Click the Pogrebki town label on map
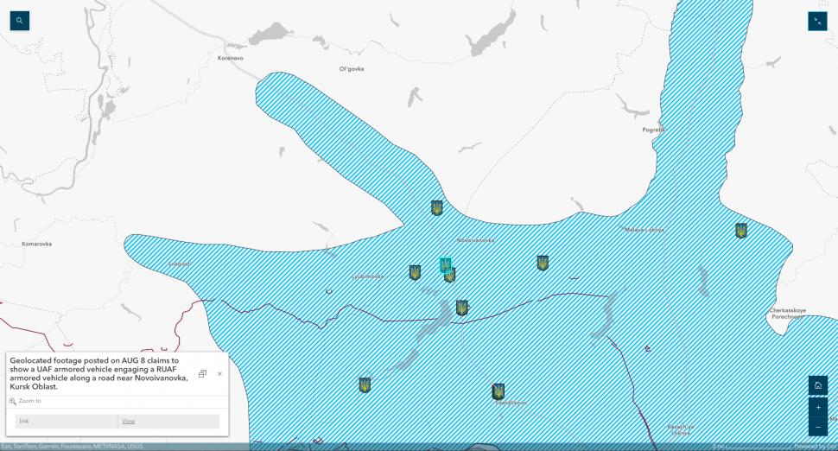Viewport: 838px width, 451px height. click(x=654, y=130)
